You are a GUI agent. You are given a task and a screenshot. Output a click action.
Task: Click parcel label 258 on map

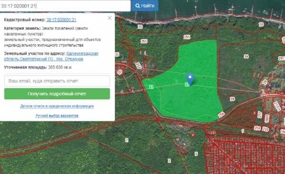click(x=257, y=128)
